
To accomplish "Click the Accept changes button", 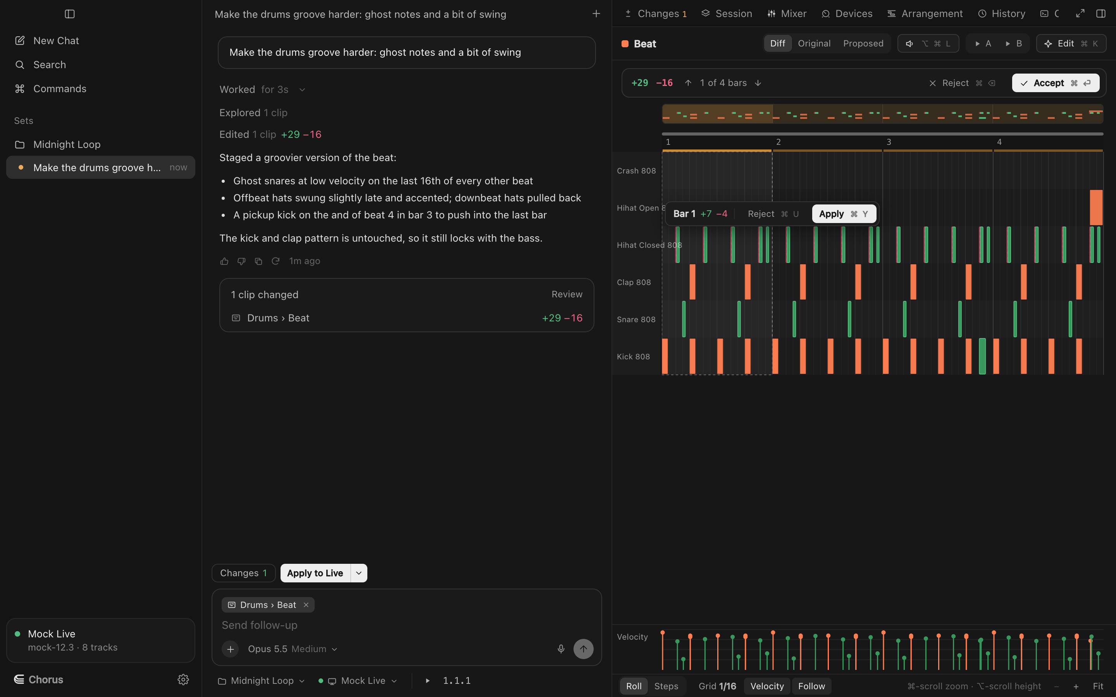I will point(1056,83).
